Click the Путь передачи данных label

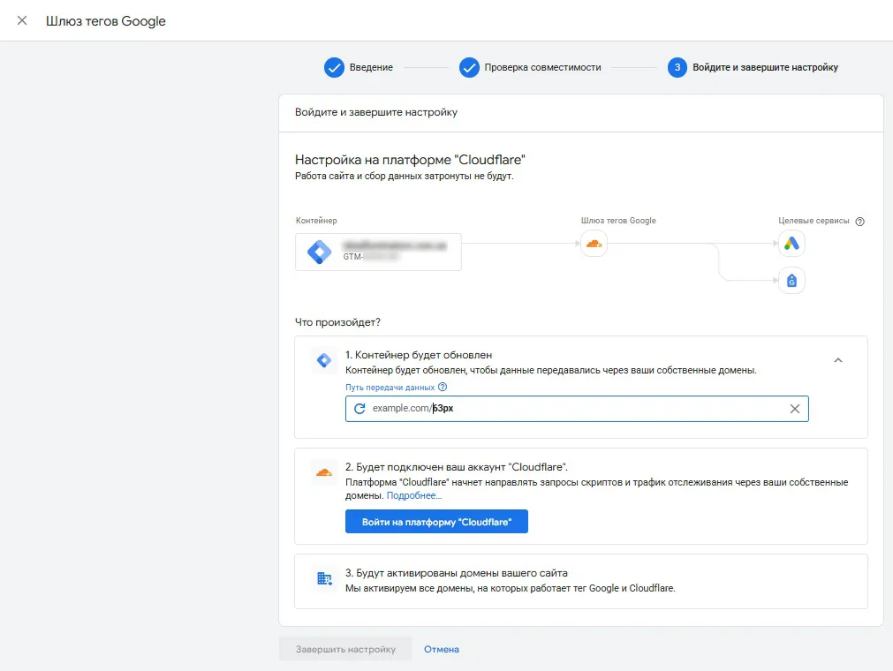click(390, 387)
